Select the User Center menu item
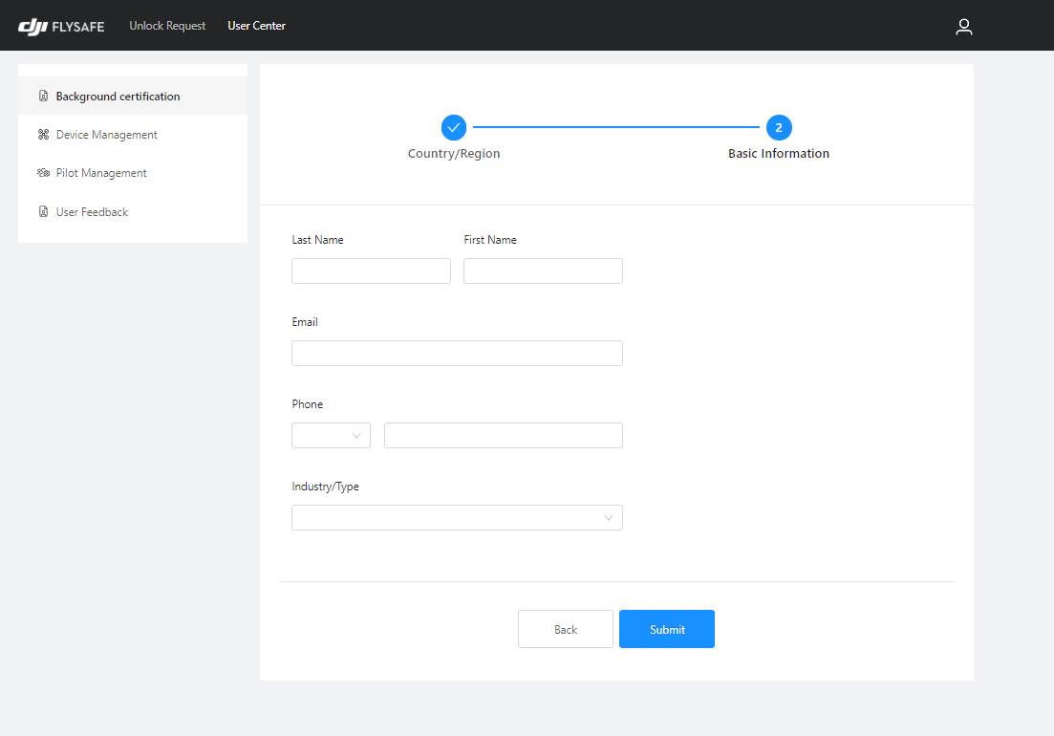 256,26
